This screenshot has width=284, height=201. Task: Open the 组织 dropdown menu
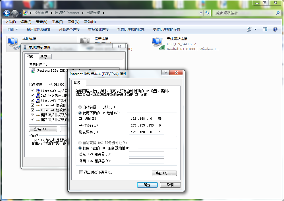(x=12, y=29)
